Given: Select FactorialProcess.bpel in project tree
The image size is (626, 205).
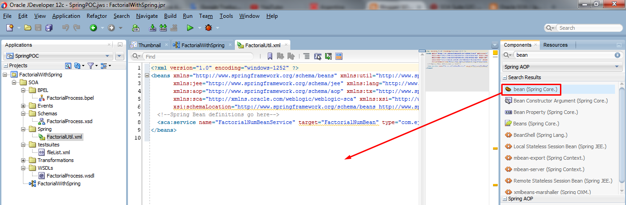Looking at the screenshot, I should [x=70, y=98].
